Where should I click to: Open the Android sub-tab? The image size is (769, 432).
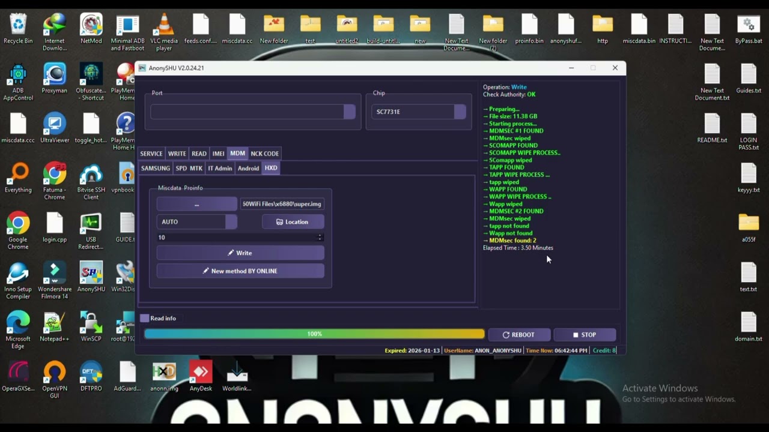[x=248, y=169]
